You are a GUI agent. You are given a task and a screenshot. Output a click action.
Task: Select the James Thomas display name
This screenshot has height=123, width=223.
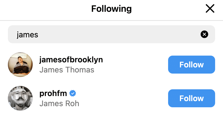pyautogui.click(x=67, y=69)
